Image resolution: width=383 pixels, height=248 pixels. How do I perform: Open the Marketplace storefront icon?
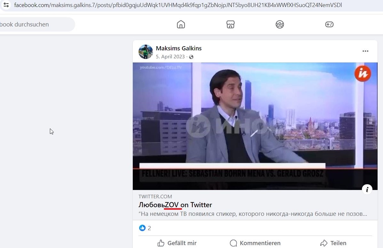[230, 24]
